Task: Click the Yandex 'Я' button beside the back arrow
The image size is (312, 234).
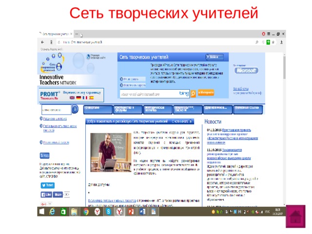Action: click(x=51, y=42)
